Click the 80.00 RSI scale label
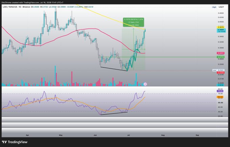Image resolution: width=230 pixels, height=147 pixels. coord(221,89)
